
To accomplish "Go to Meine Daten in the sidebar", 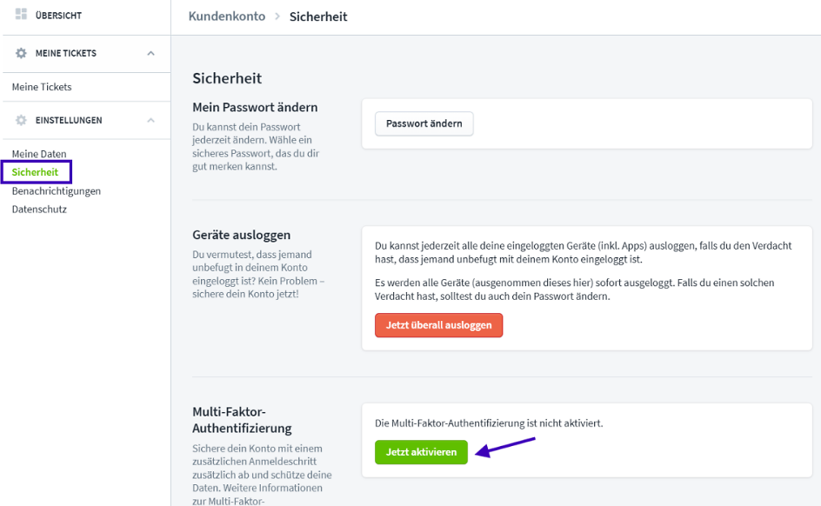I will click(39, 154).
